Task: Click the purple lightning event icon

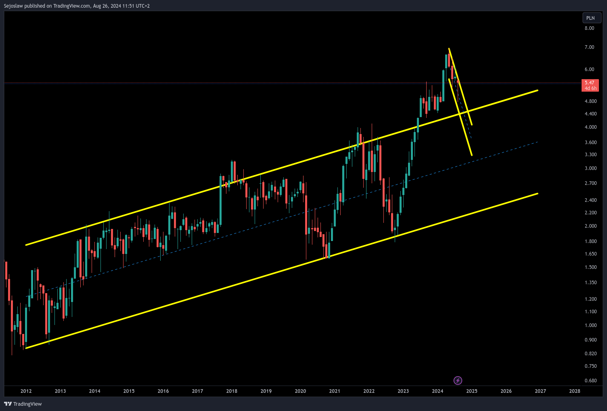Action: [458, 380]
